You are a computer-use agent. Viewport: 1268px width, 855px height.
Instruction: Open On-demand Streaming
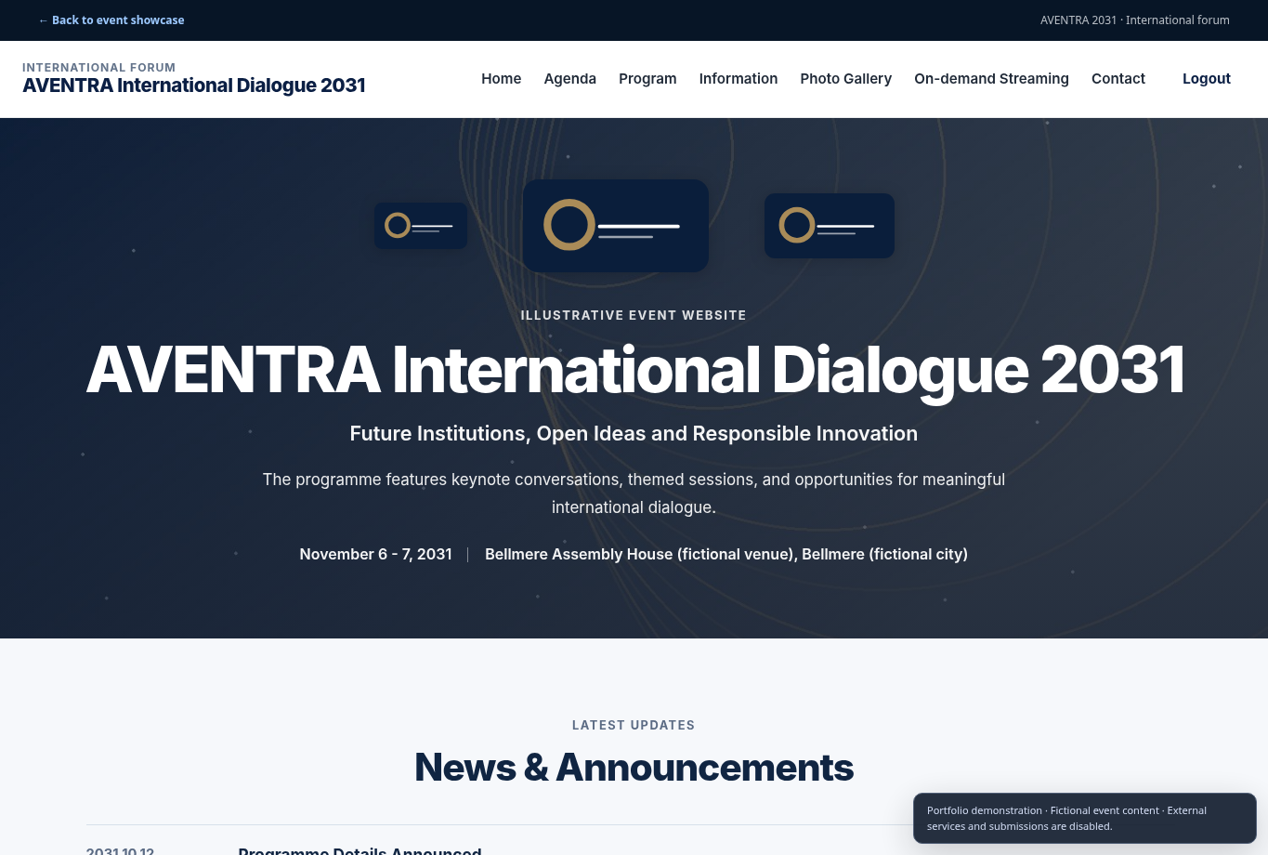click(x=991, y=79)
